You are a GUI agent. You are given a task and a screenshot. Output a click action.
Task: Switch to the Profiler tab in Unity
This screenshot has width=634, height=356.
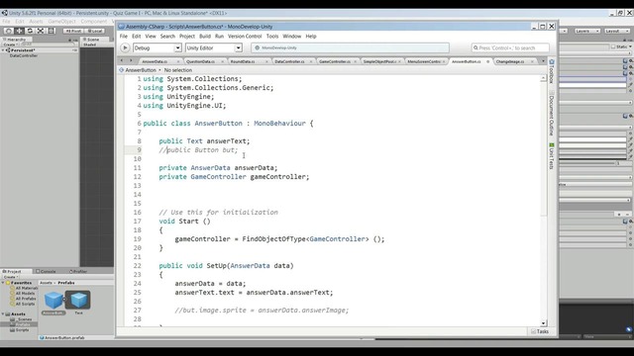(x=78, y=271)
